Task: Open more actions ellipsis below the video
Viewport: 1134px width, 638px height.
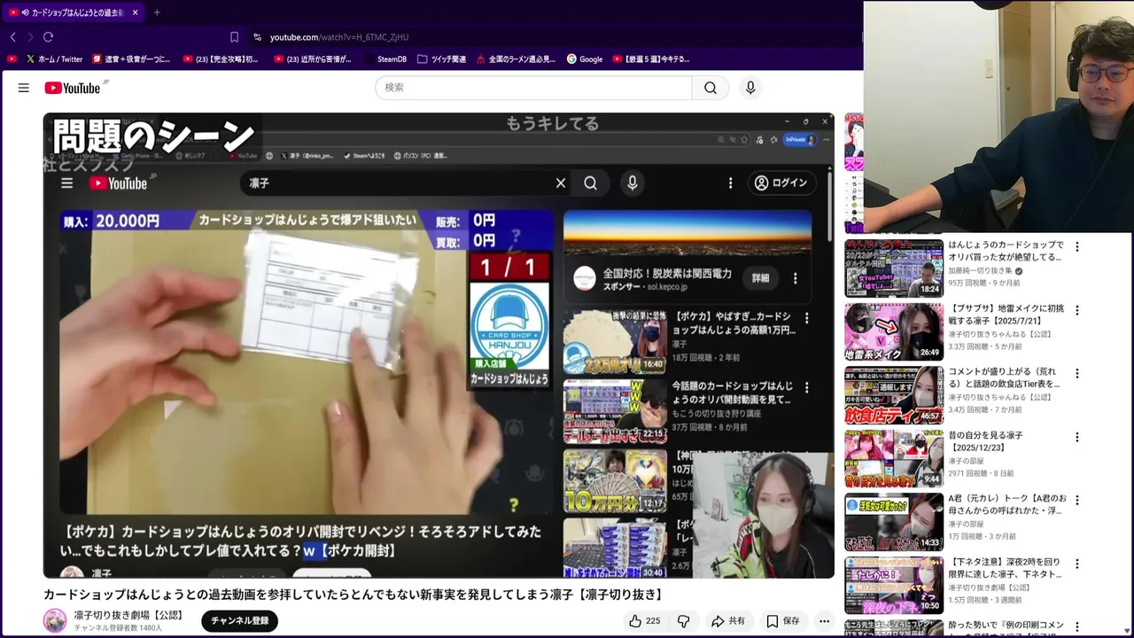Action: [824, 621]
